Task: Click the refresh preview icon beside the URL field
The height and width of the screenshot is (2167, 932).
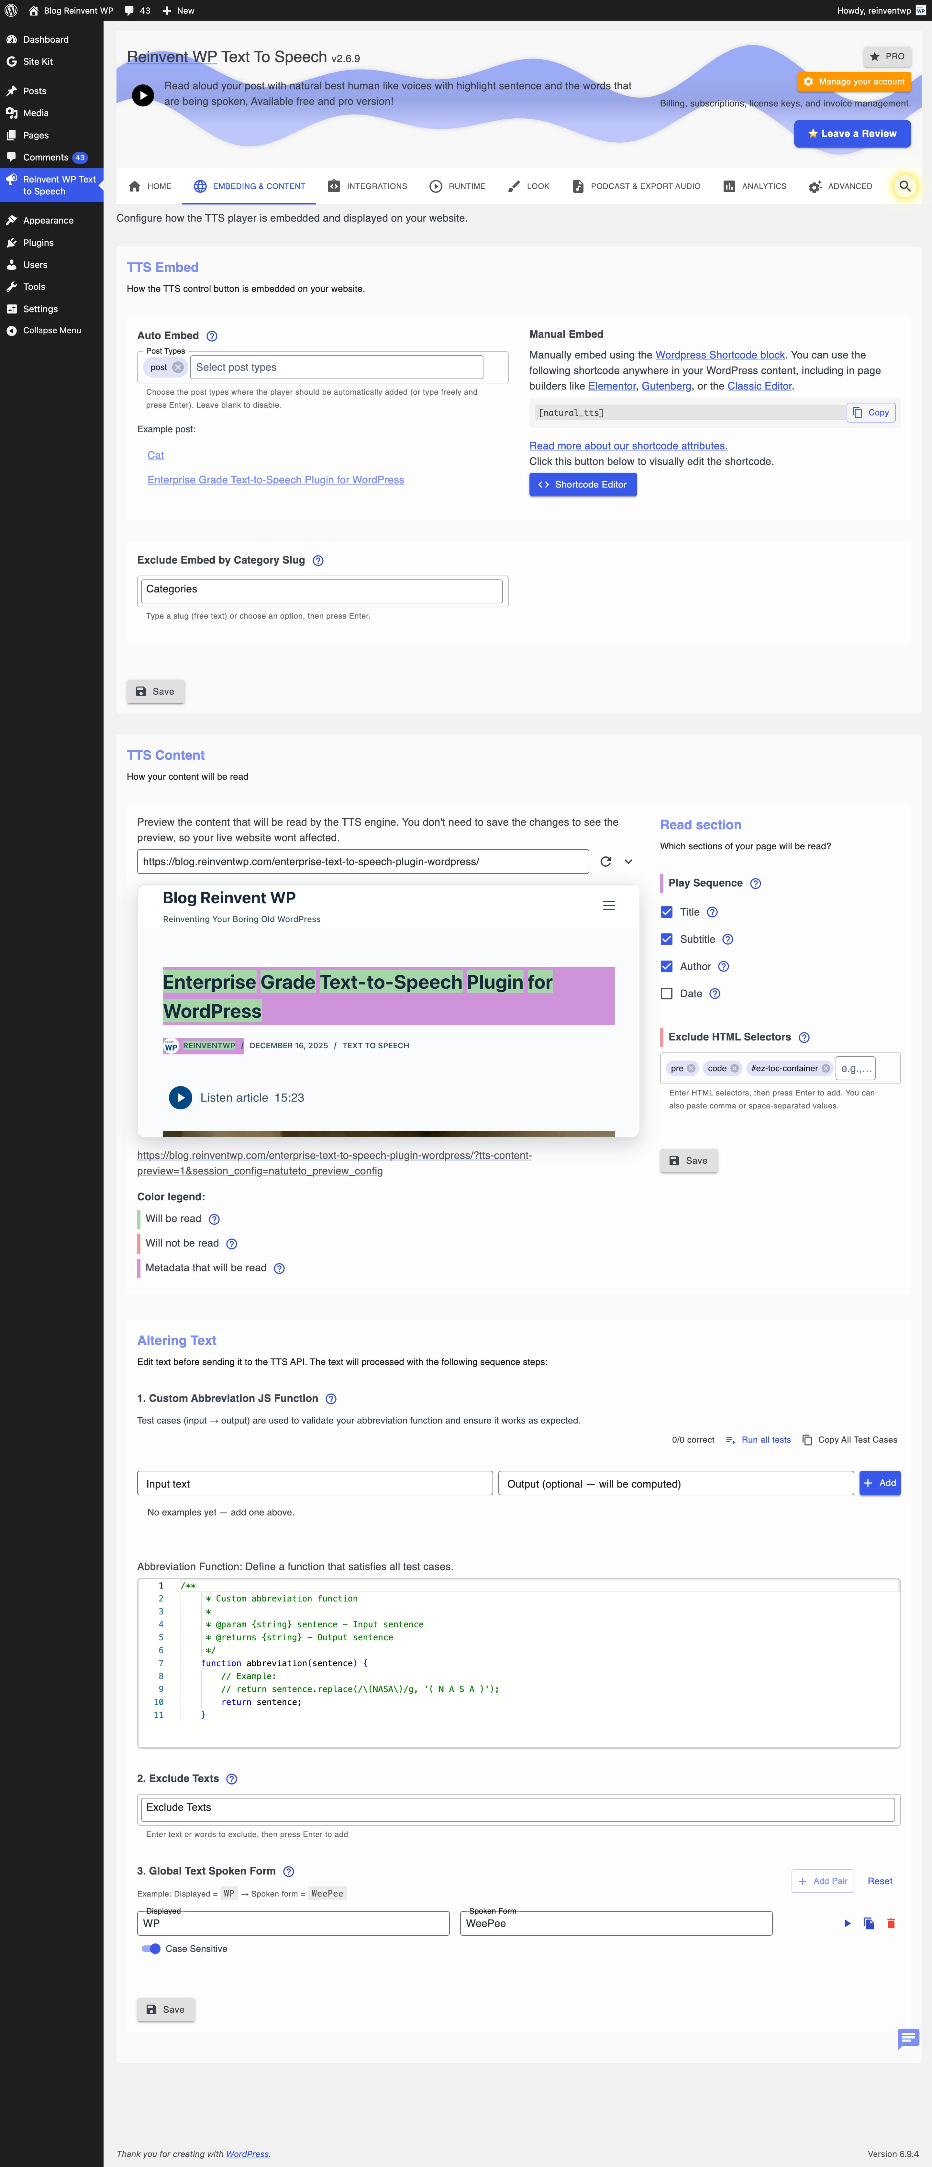Action: [605, 862]
